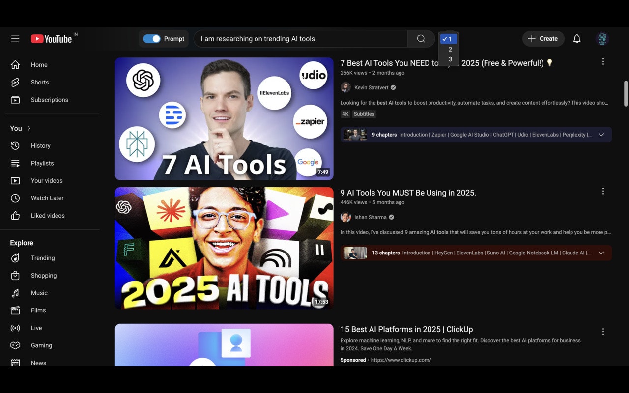This screenshot has height=393, width=629.
Task: Click the Shopping bag icon
Action: point(15,276)
